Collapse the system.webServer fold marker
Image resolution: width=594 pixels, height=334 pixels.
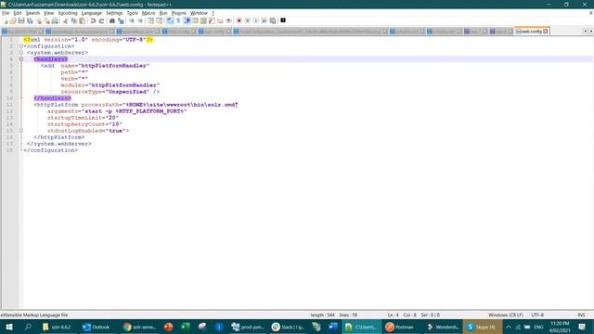[x=21, y=53]
